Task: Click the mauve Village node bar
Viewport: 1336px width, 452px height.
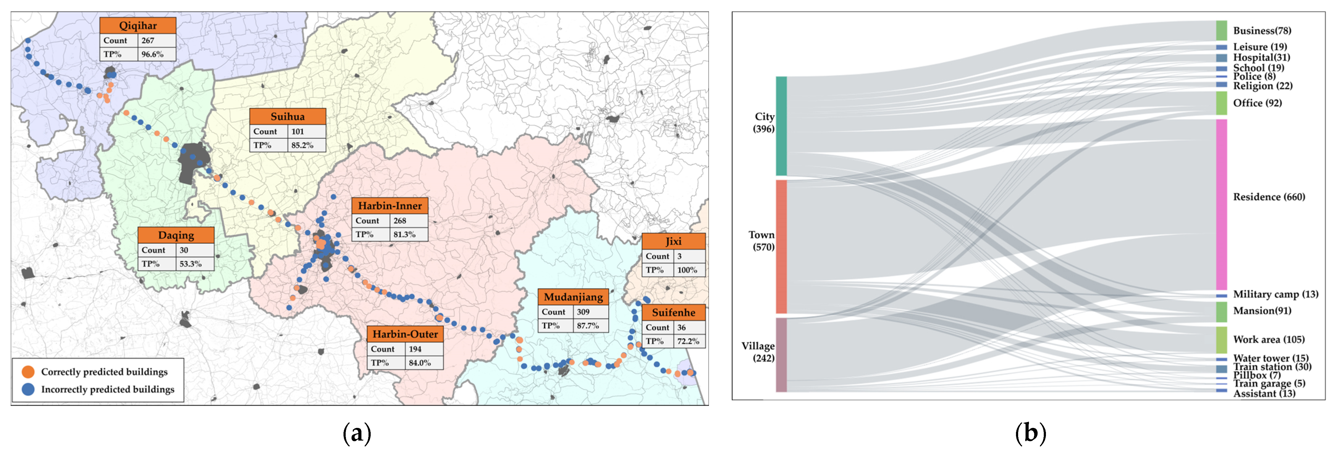Action: click(x=781, y=354)
